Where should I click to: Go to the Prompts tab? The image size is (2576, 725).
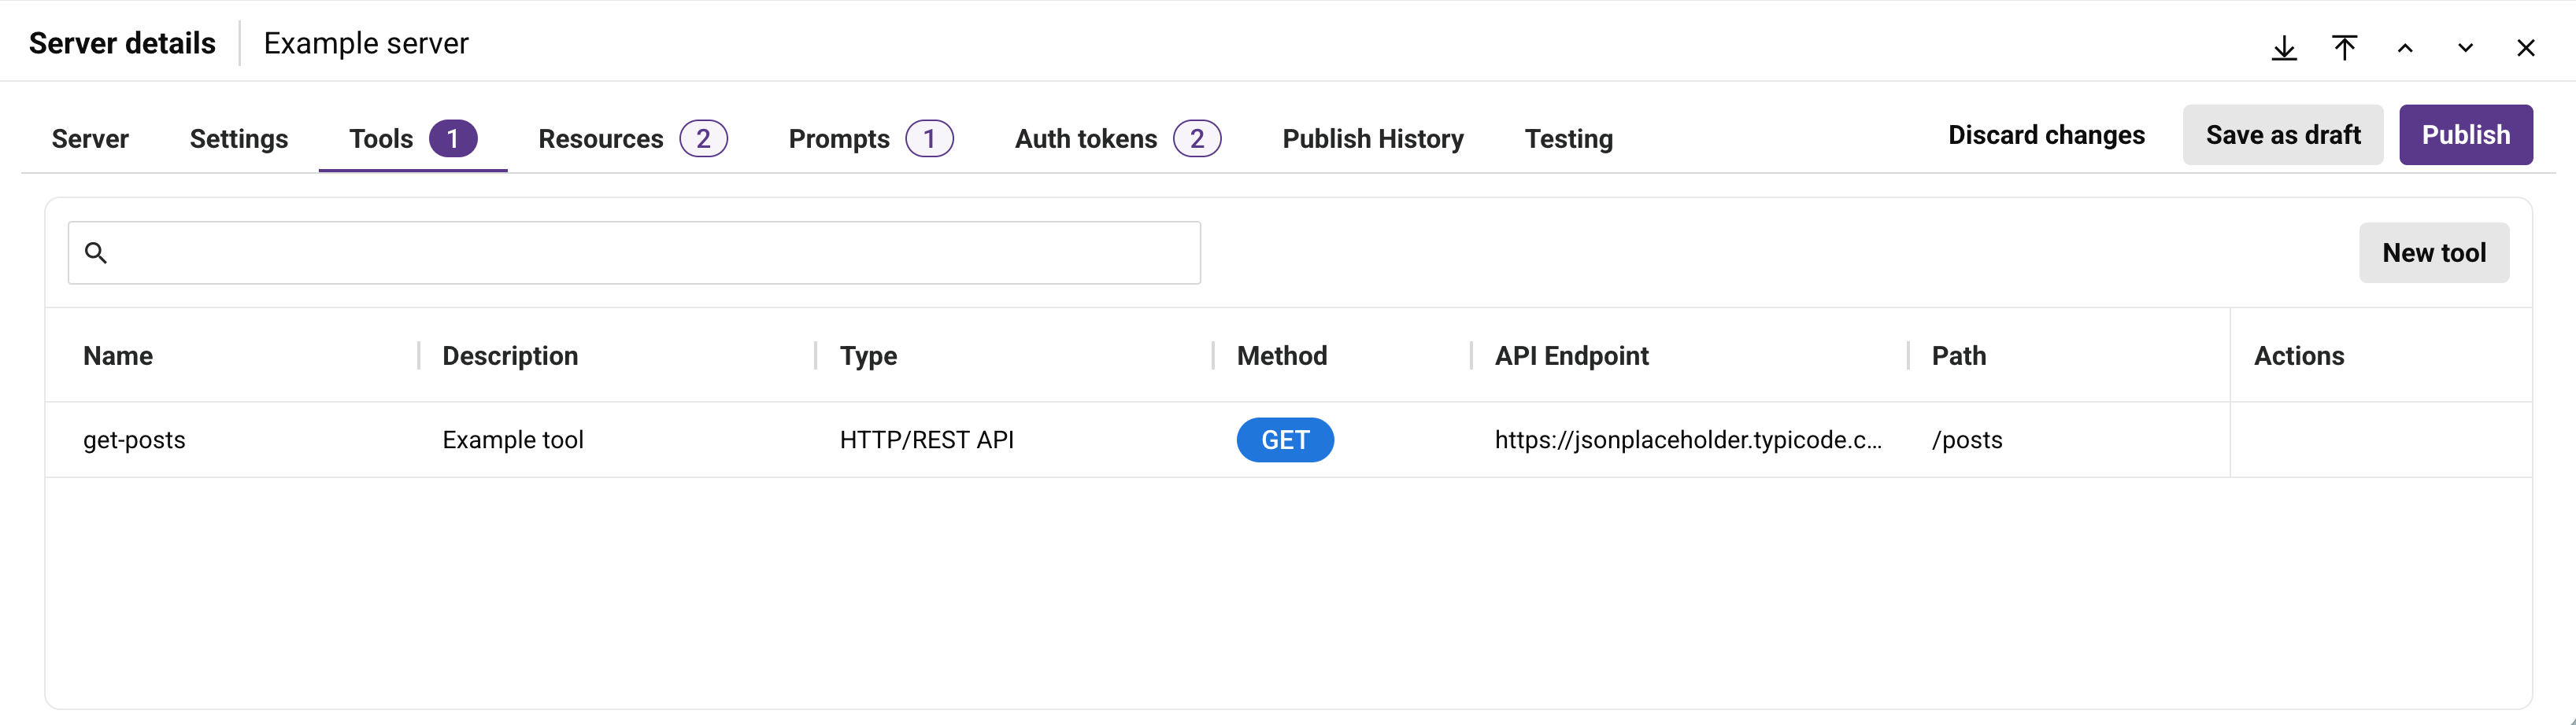click(x=871, y=139)
